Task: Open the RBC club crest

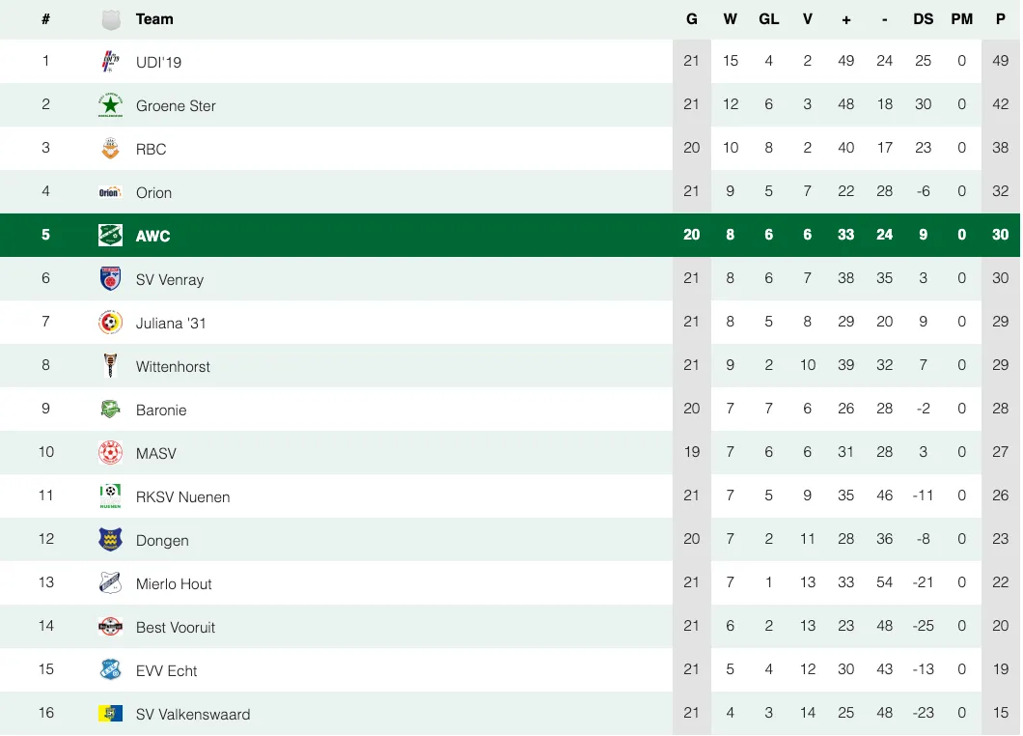Action: 110,148
